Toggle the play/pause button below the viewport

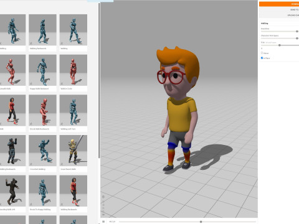point(103,222)
